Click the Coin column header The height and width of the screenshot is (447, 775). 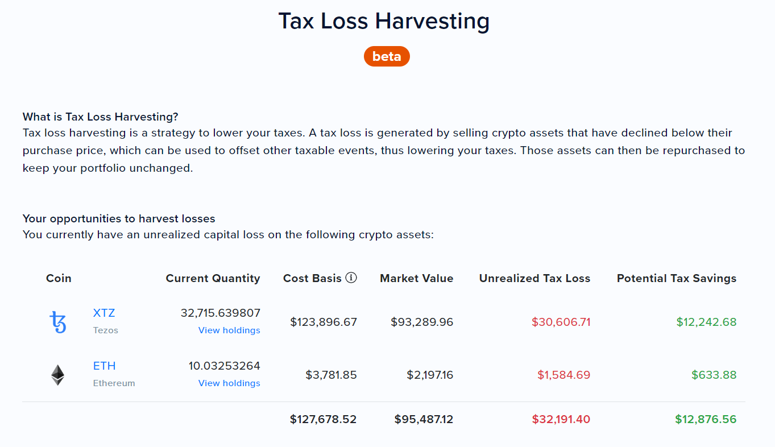coord(59,278)
